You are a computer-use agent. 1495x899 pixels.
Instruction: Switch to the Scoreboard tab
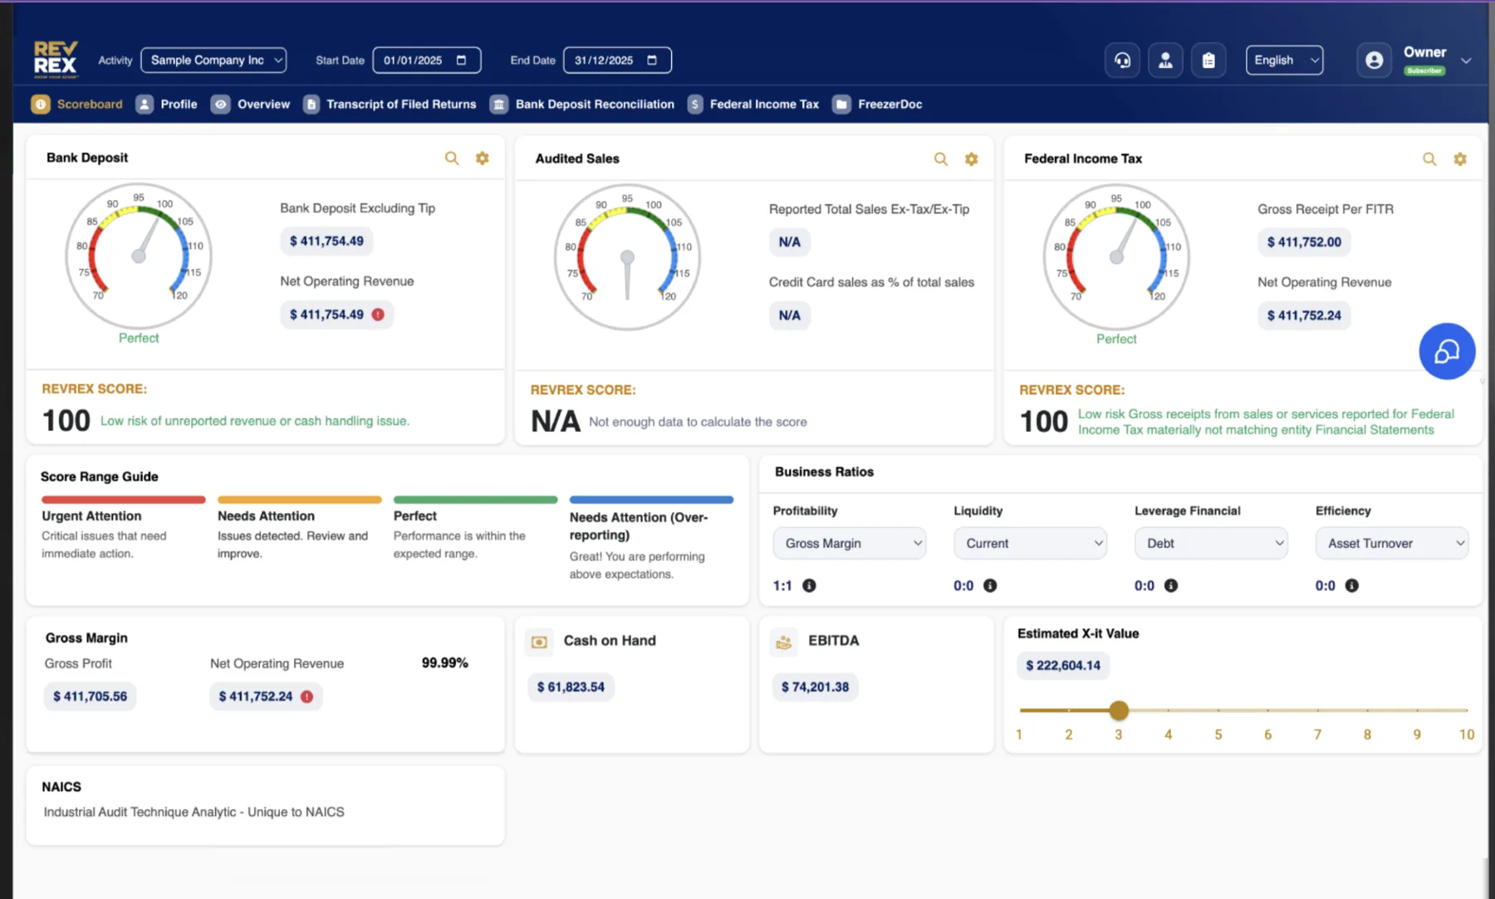click(x=76, y=104)
